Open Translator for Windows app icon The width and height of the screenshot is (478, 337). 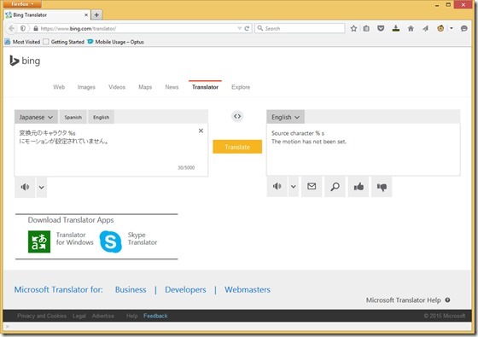tap(39, 241)
